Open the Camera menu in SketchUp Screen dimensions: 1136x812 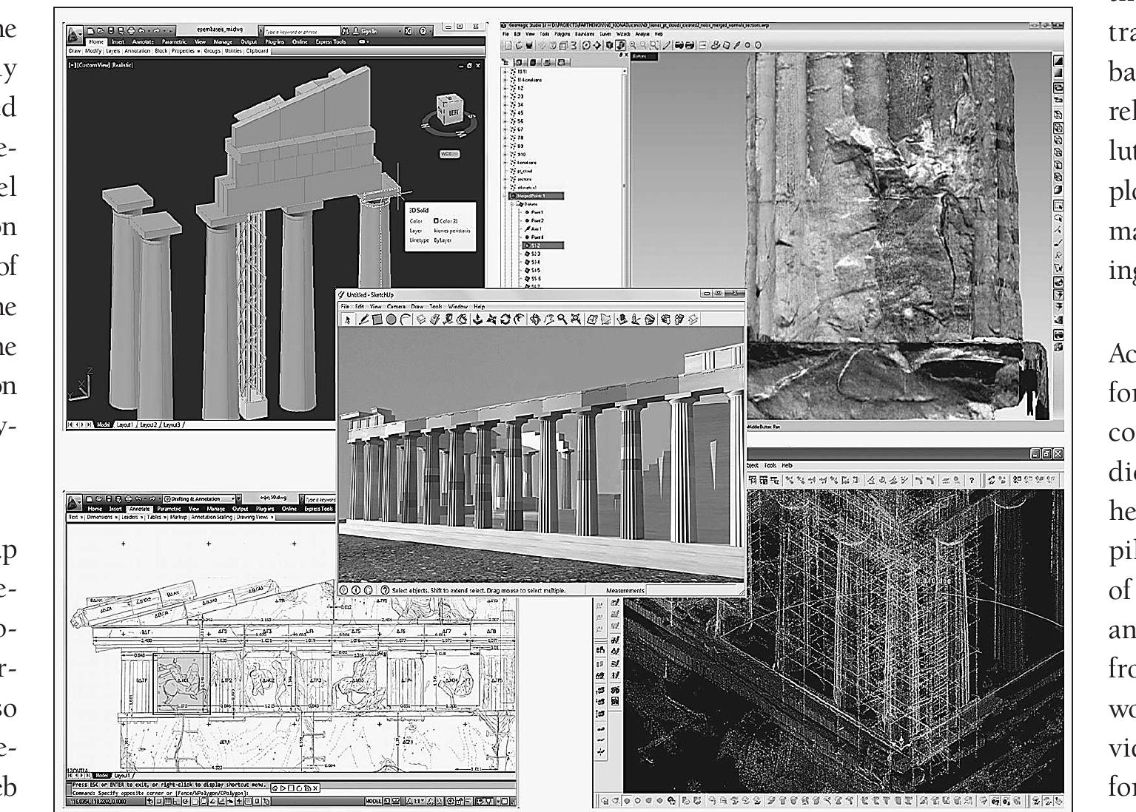click(396, 306)
